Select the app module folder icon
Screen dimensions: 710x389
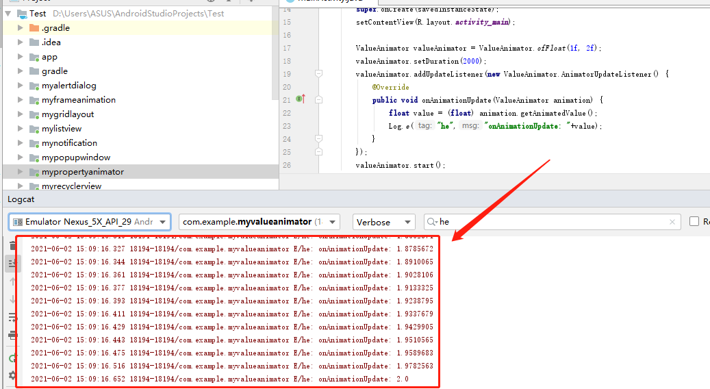point(34,57)
